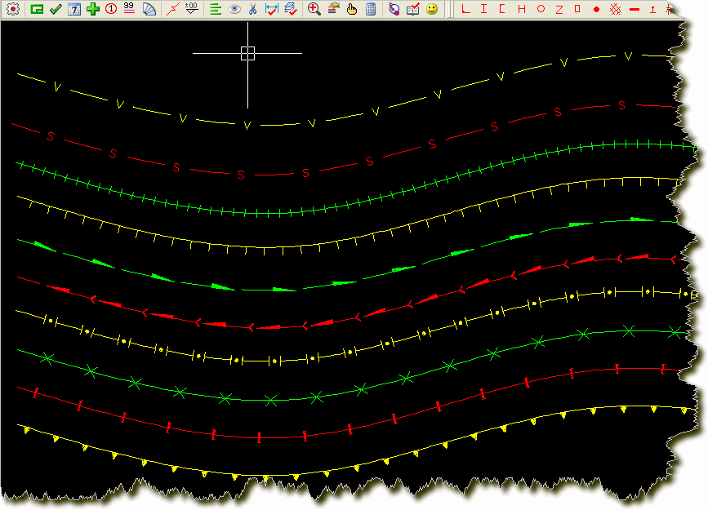Screen dimensions: 708x510
Task: Click the gear icon with red dot
Action: pos(12,9)
